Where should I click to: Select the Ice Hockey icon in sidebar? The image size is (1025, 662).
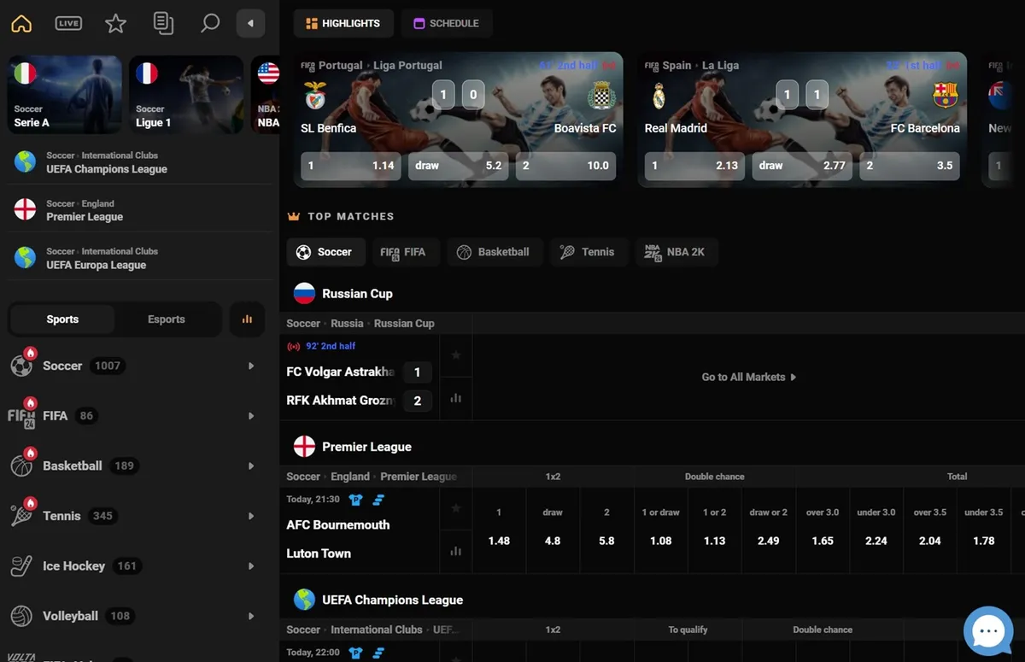[x=21, y=565]
